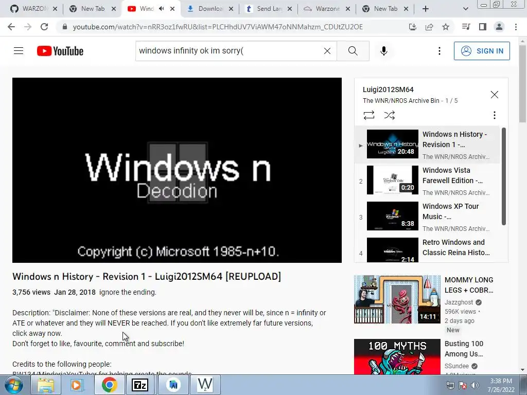Clear the YouTube search text
Screen dimensions: 527x395
point(327,51)
